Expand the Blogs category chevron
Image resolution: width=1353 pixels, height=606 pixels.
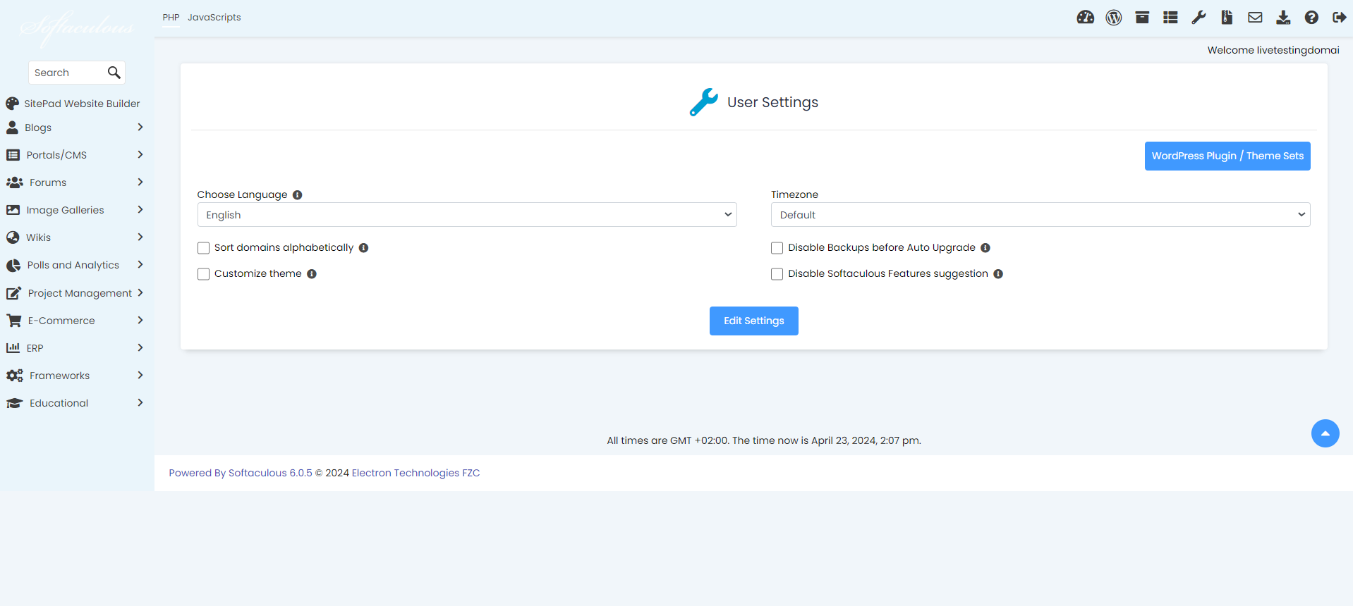point(140,128)
